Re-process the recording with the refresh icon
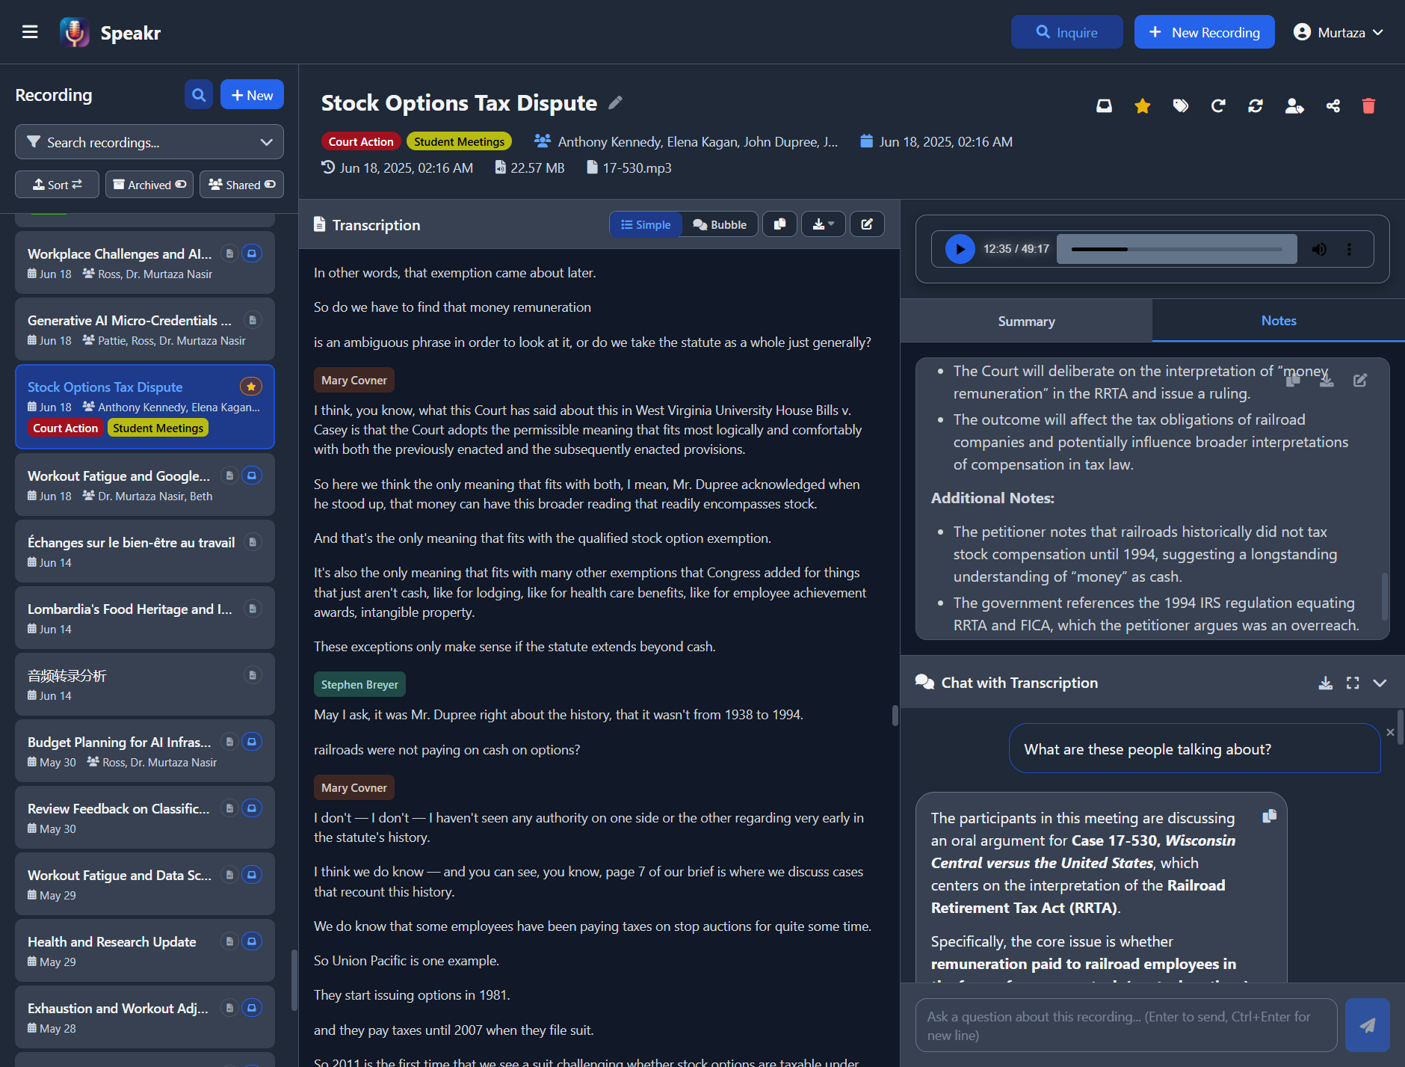1405x1067 pixels. [x=1255, y=105]
